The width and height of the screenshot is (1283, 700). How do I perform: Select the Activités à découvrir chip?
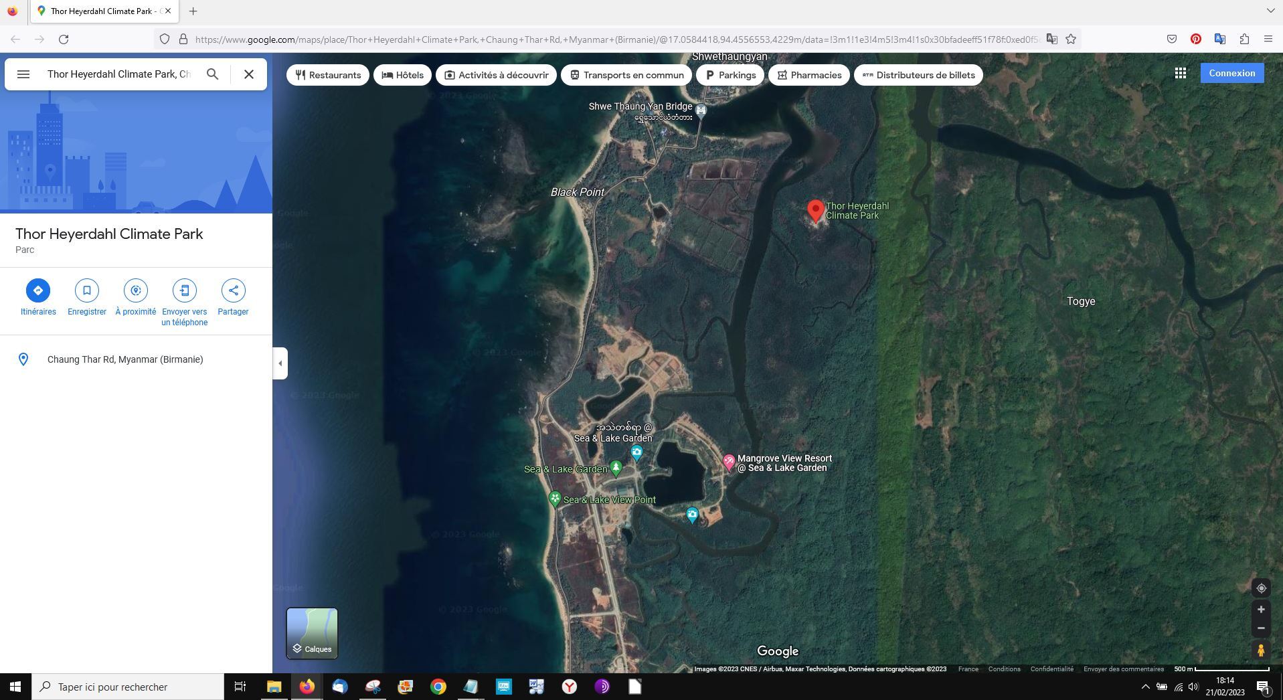pos(496,75)
